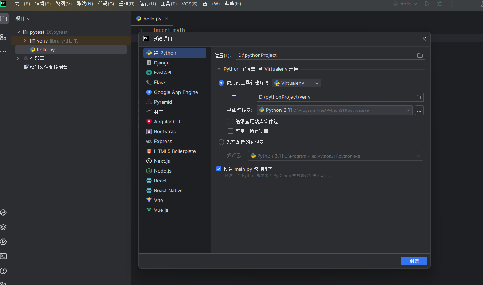
Task: Open Python Packages tool window
Action: click(4, 213)
